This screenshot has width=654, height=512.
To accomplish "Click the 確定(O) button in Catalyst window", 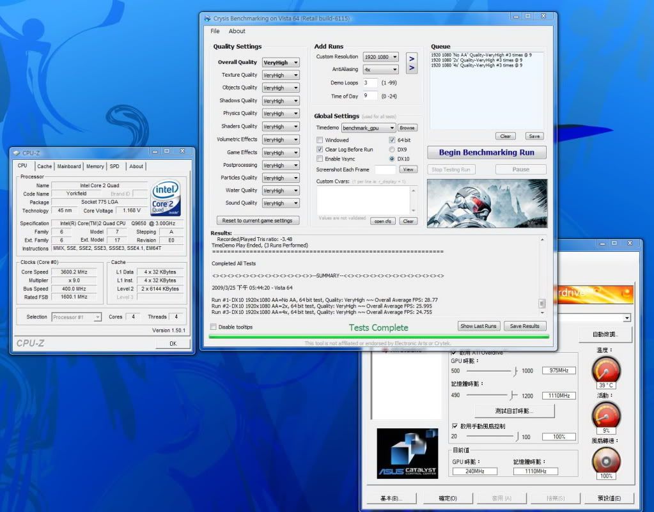I will [x=448, y=498].
